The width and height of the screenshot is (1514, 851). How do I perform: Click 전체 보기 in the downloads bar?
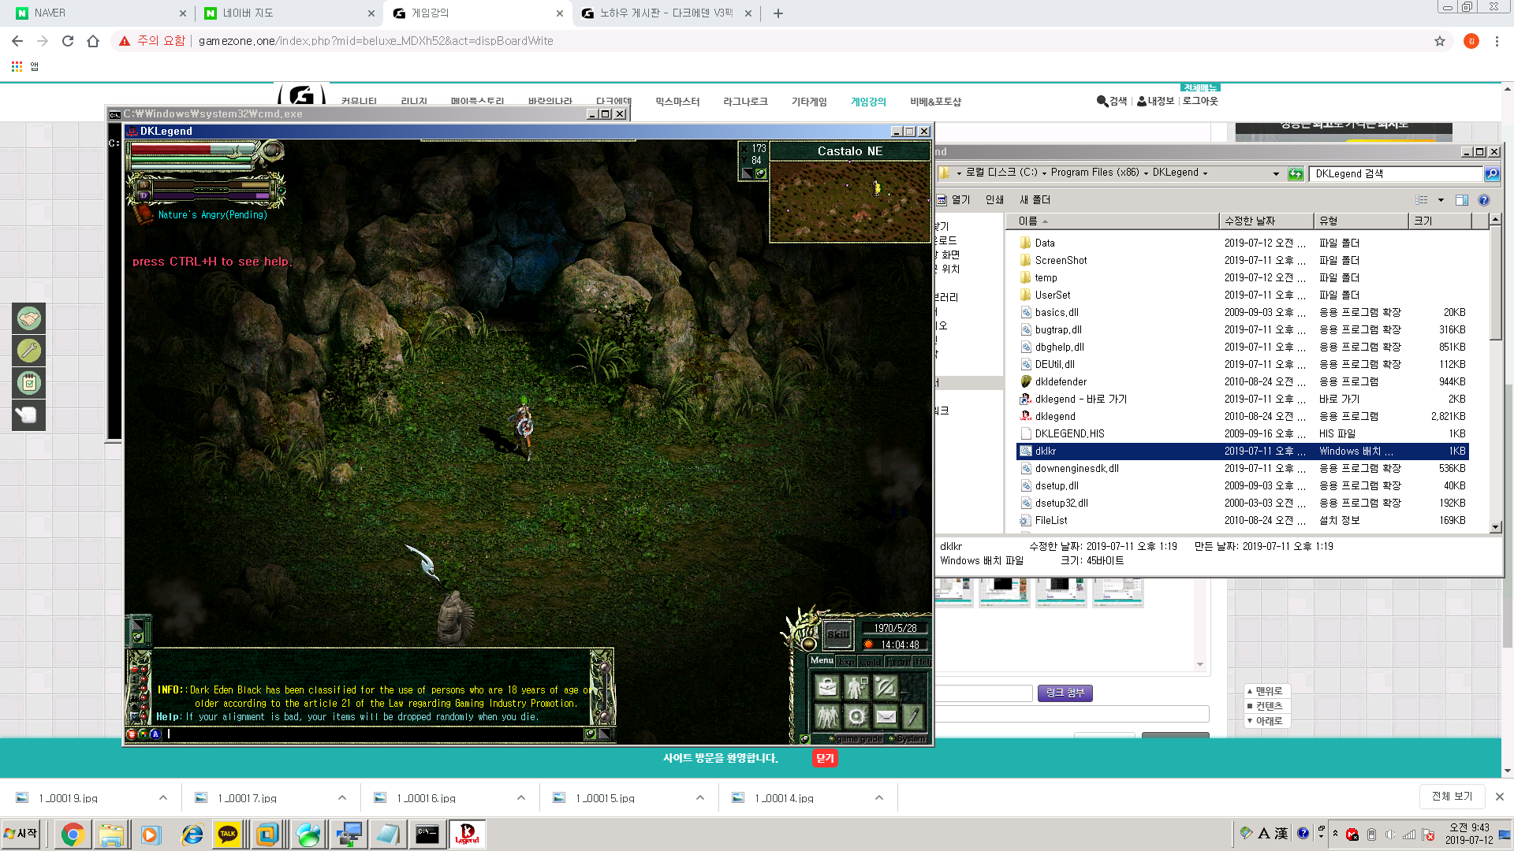coord(1452,797)
